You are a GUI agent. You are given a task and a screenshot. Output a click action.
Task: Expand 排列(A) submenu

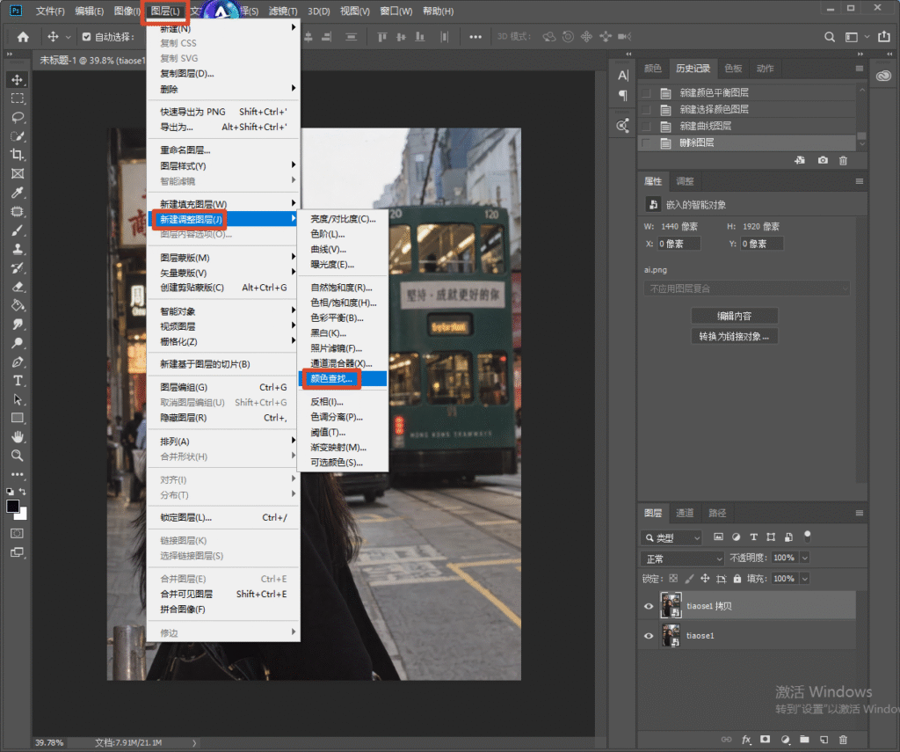pos(222,442)
